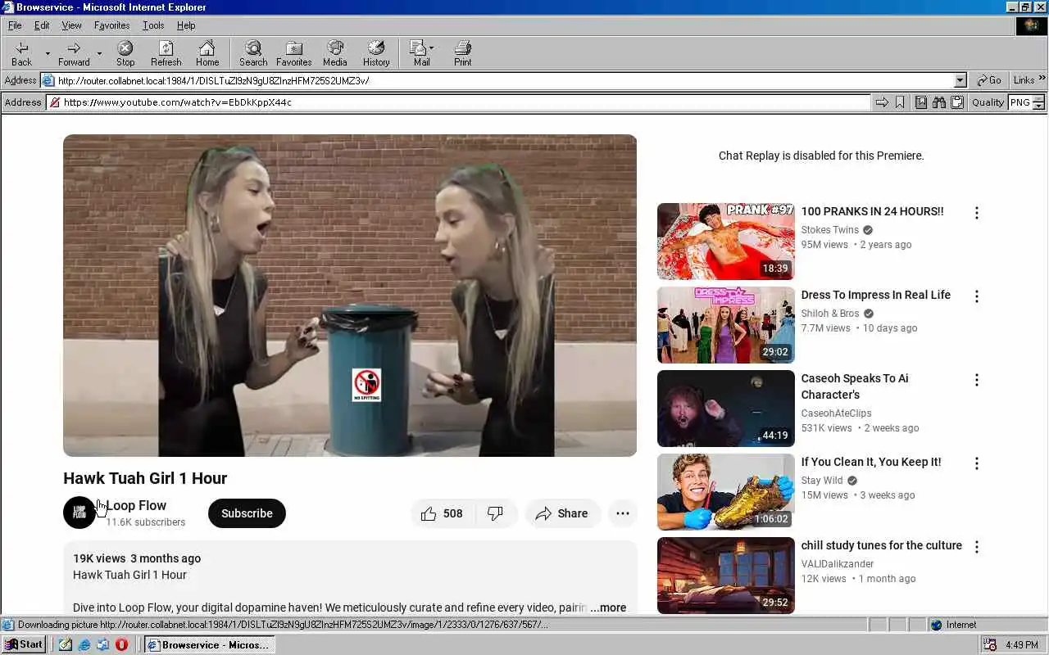Click the inner address bar go arrow
This screenshot has height=655, width=1049.
click(882, 102)
